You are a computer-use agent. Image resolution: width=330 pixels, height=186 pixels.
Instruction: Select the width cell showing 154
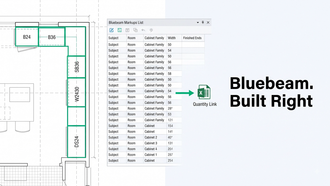click(174, 126)
